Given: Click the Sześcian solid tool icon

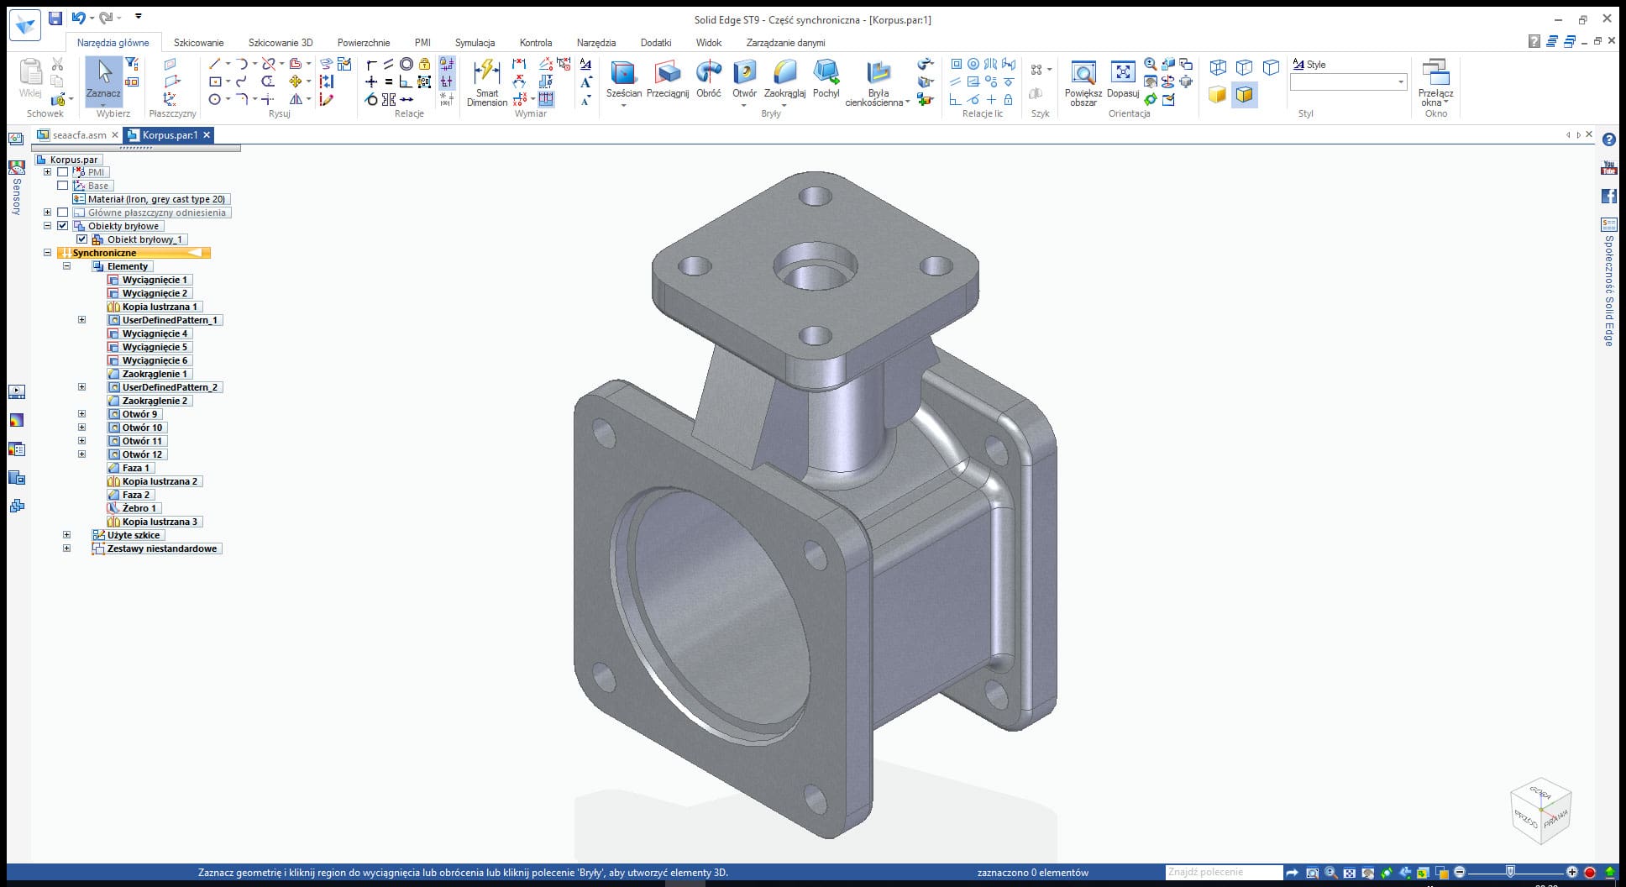Looking at the screenshot, I should (x=623, y=74).
